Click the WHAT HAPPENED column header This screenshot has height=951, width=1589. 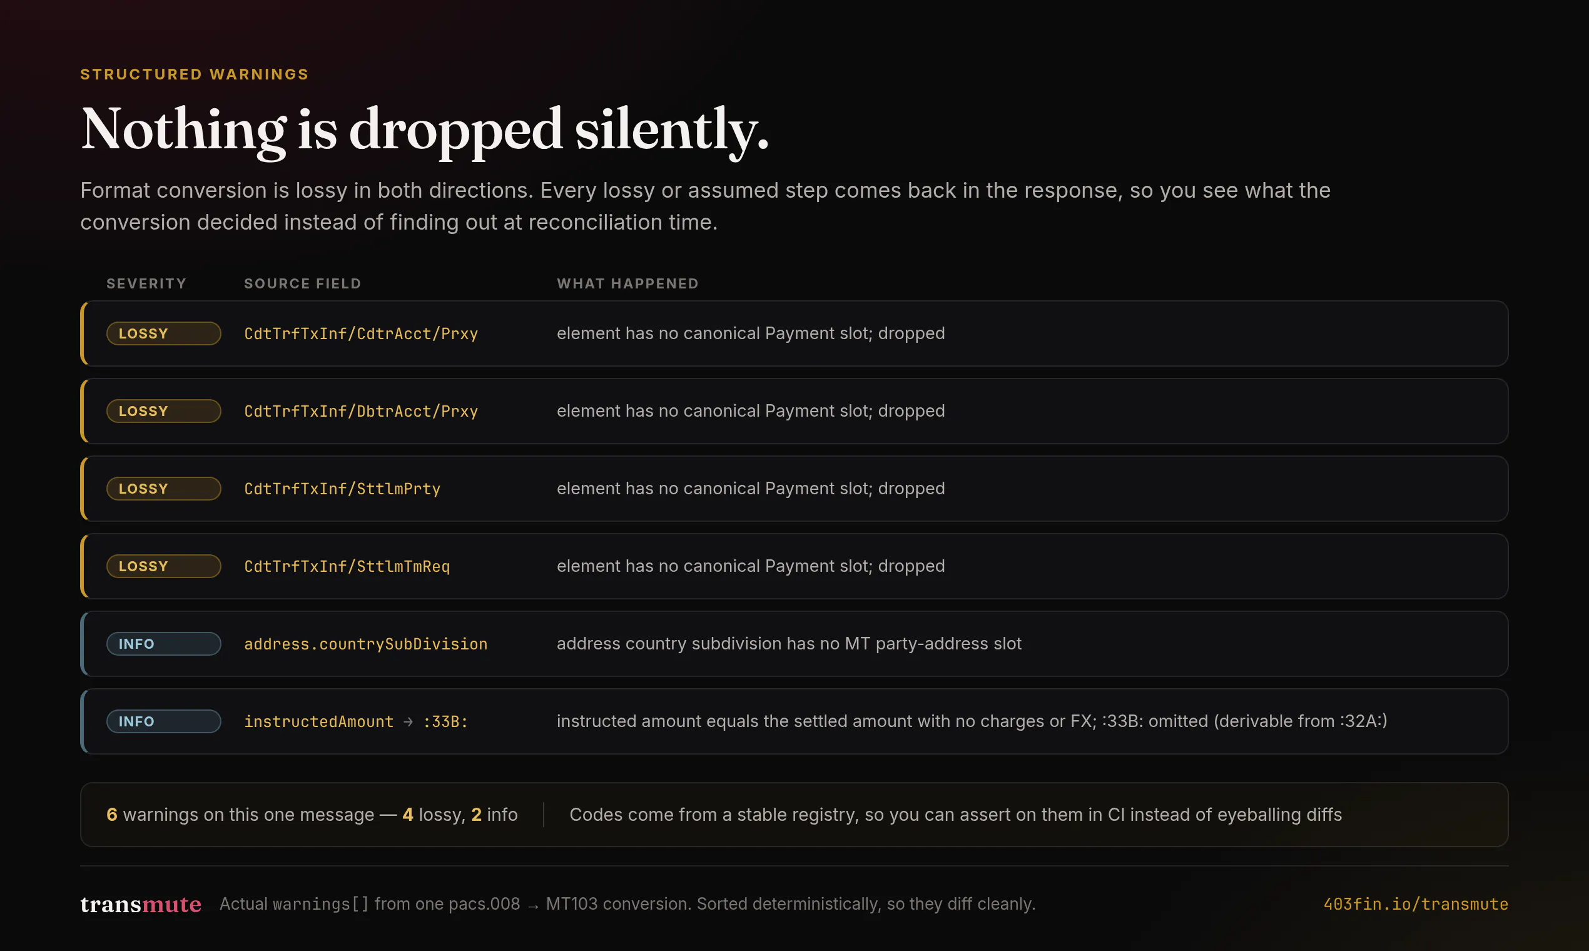pos(627,283)
